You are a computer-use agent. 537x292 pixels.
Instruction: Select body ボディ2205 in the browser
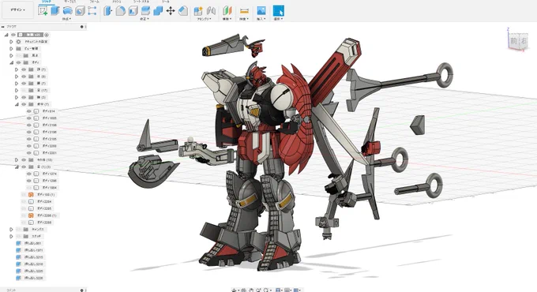pyautogui.click(x=44, y=208)
